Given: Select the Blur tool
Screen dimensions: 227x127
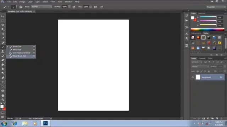Looking at the screenshot, I should point(3,69).
